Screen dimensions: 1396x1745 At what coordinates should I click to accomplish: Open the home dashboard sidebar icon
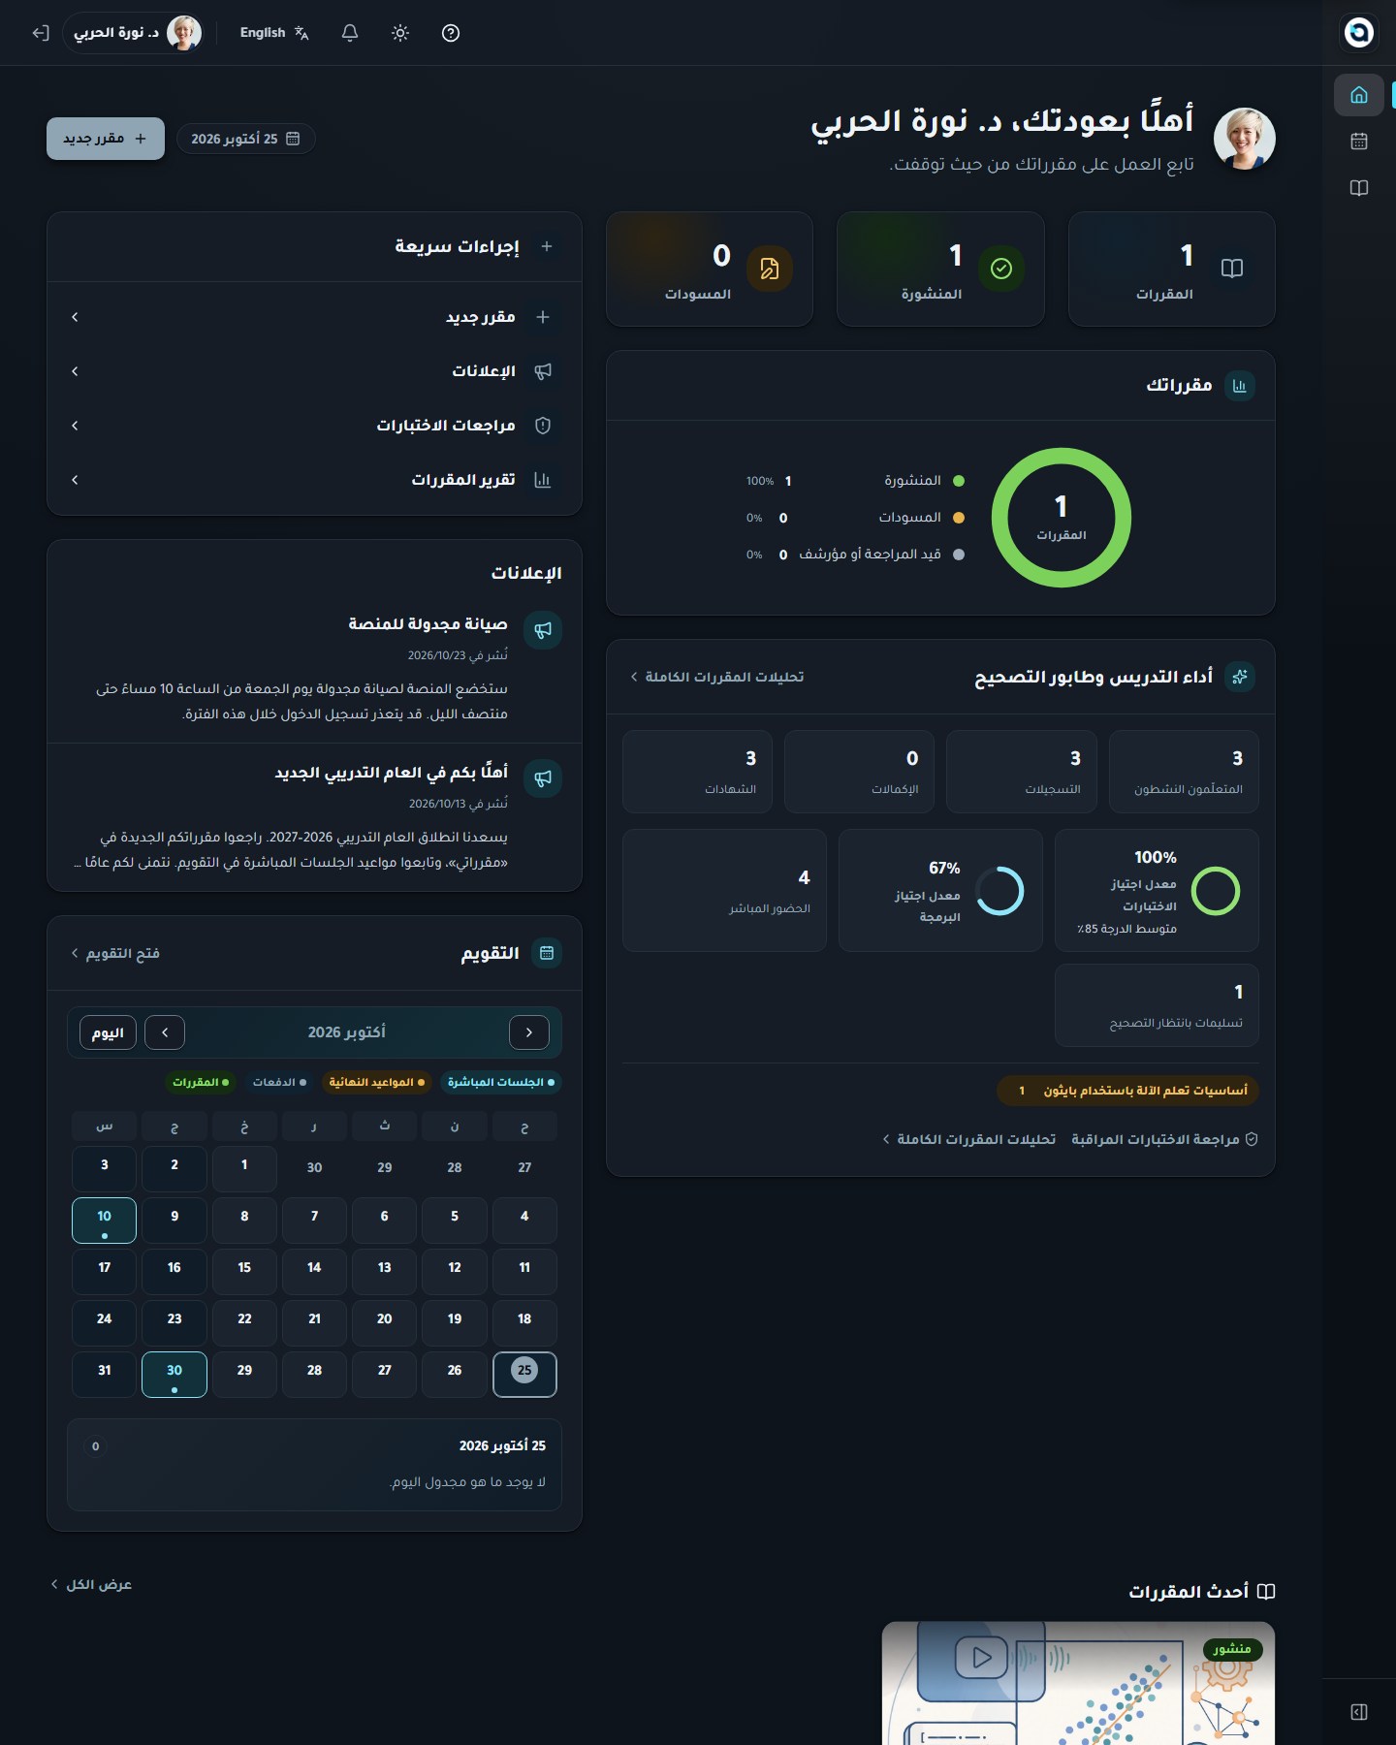[x=1358, y=95]
